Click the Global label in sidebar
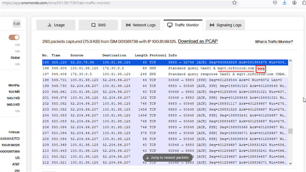This screenshot has width=306, height=172. (15, 57)
